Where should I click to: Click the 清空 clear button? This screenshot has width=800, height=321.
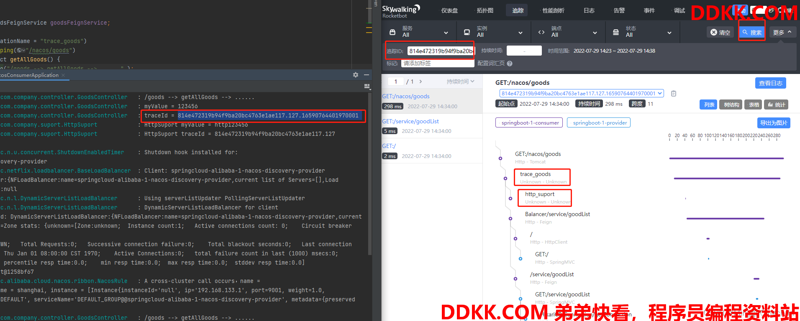(x=720, y=32)
